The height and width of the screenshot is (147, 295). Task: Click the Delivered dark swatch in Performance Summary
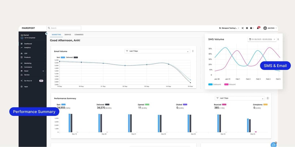pos(107,104)
